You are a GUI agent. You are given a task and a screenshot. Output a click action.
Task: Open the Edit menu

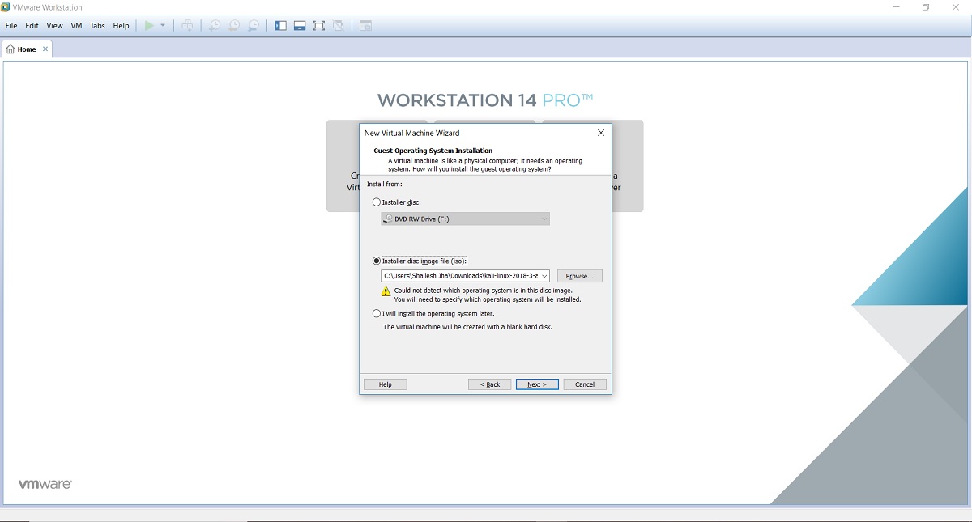click(x=32, y=26)
